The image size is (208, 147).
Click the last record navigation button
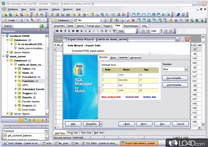[77, 31]
